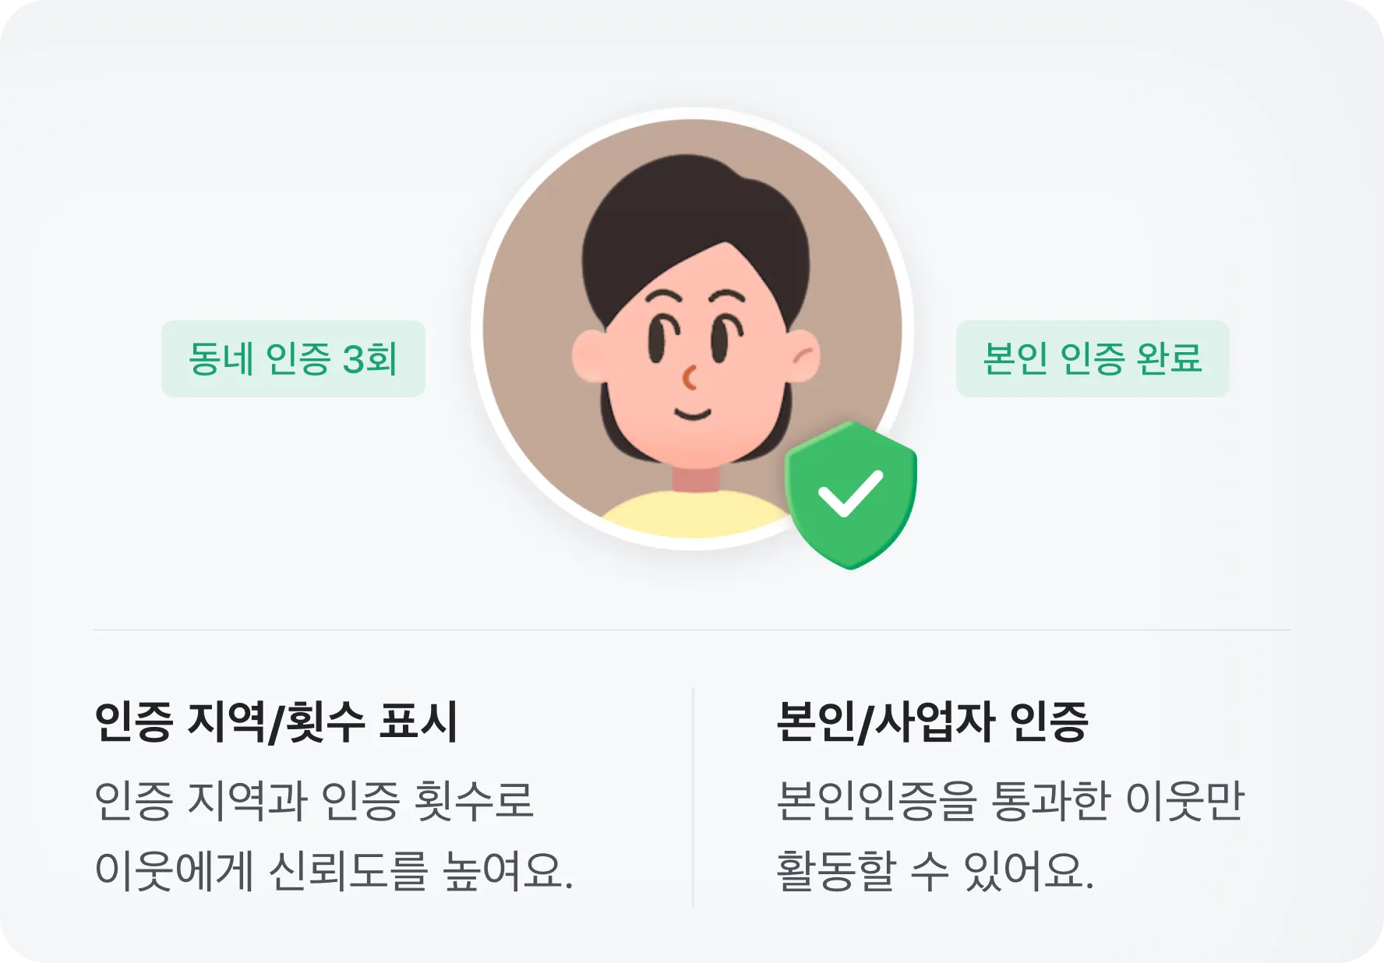Open the '본인/사업자 인증' heading

[x=932, y=721]
